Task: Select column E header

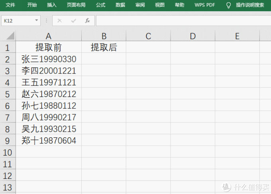Action: pos(237,36)
